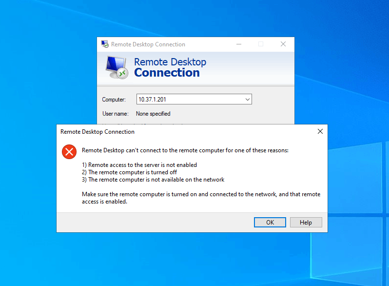Click reason '3) The remote computer is not available'
Image resolution: width=389 pixels, height=286 pixels.
(x=153, y=180)
